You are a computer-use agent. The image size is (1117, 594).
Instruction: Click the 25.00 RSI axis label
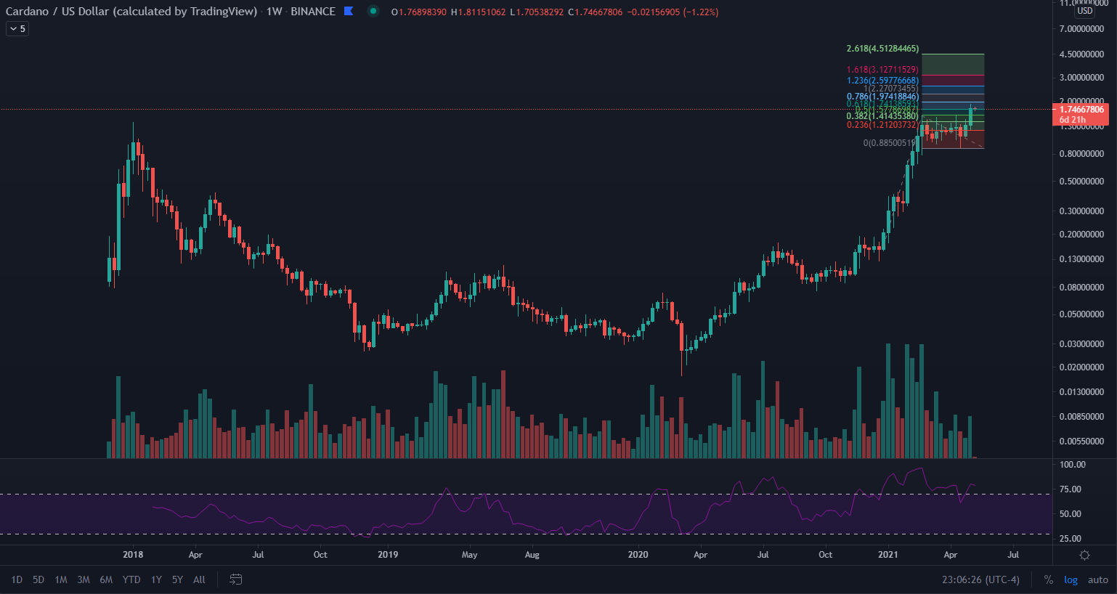[x=1071, y=539]
